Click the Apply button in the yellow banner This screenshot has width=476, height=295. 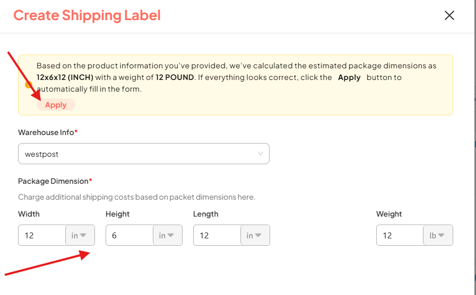56,105
